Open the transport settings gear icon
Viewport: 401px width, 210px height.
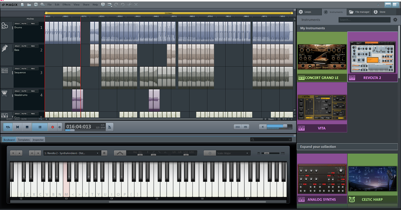[x=60, y=127]
